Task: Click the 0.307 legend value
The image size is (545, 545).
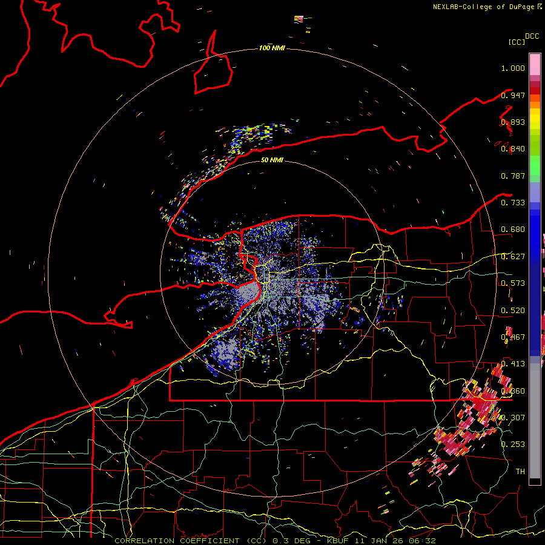Action: pyautogui.click(x=513, y=418)
